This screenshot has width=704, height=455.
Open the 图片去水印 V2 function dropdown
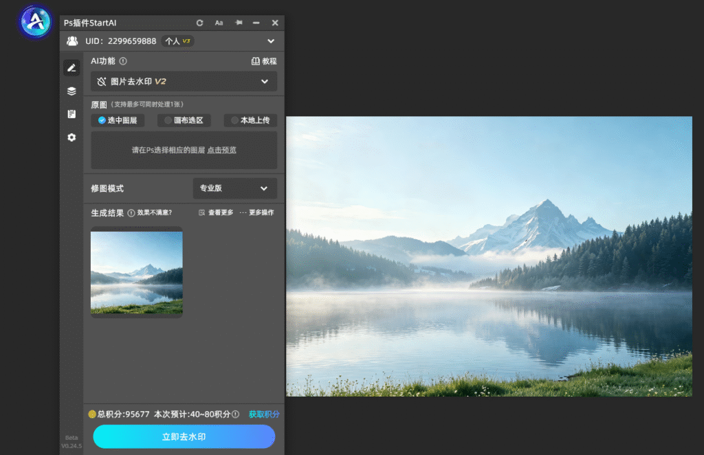184,81
